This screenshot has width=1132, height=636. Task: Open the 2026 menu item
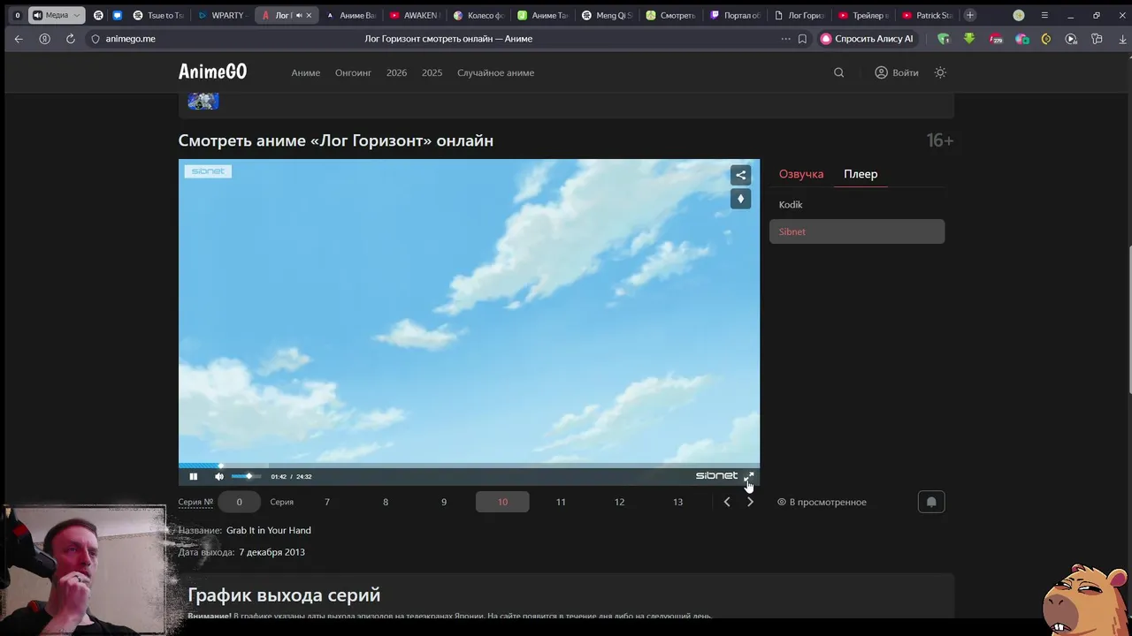click(x=396, y=72)
